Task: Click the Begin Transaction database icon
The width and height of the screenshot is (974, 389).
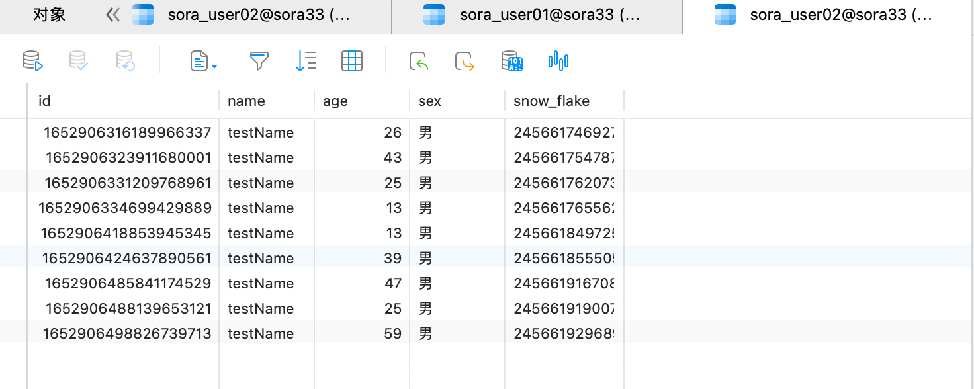Action: (x=32, y=62)
